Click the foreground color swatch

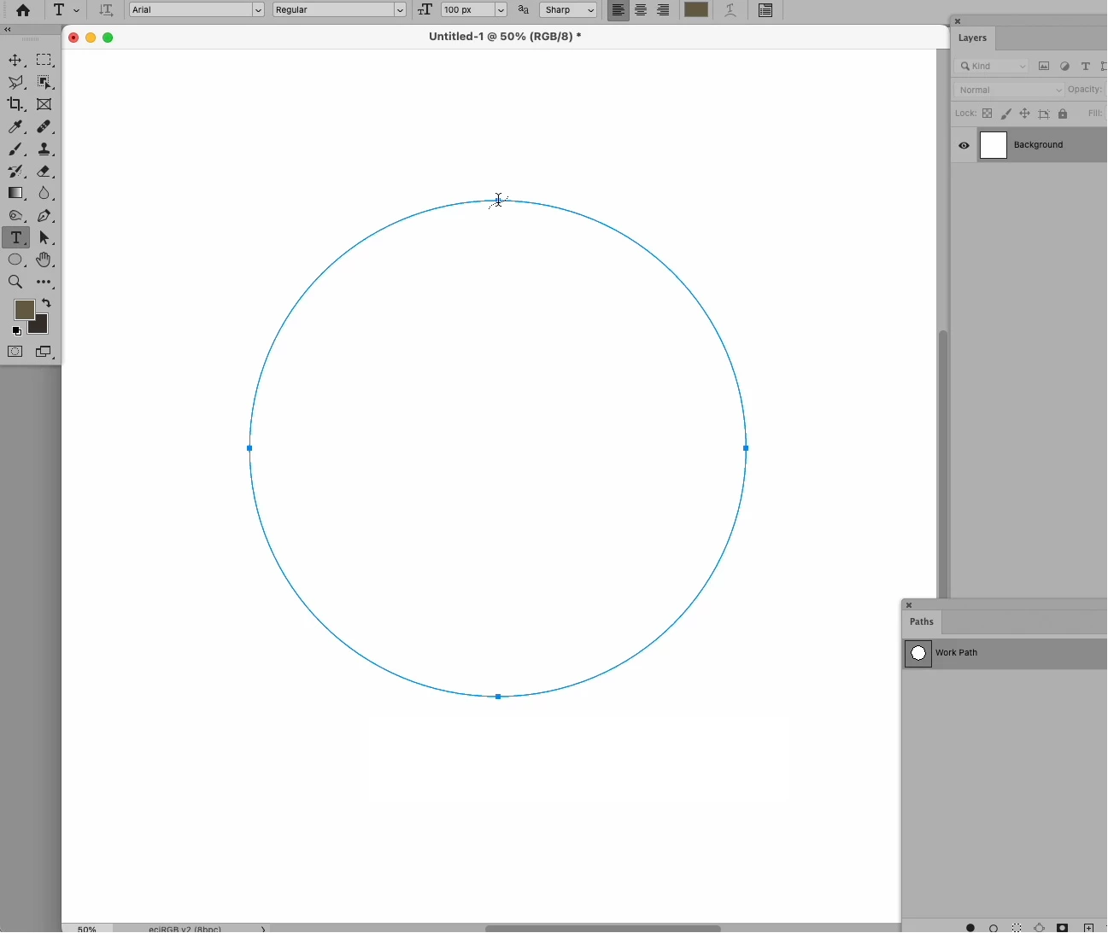(x=24, y=310)
